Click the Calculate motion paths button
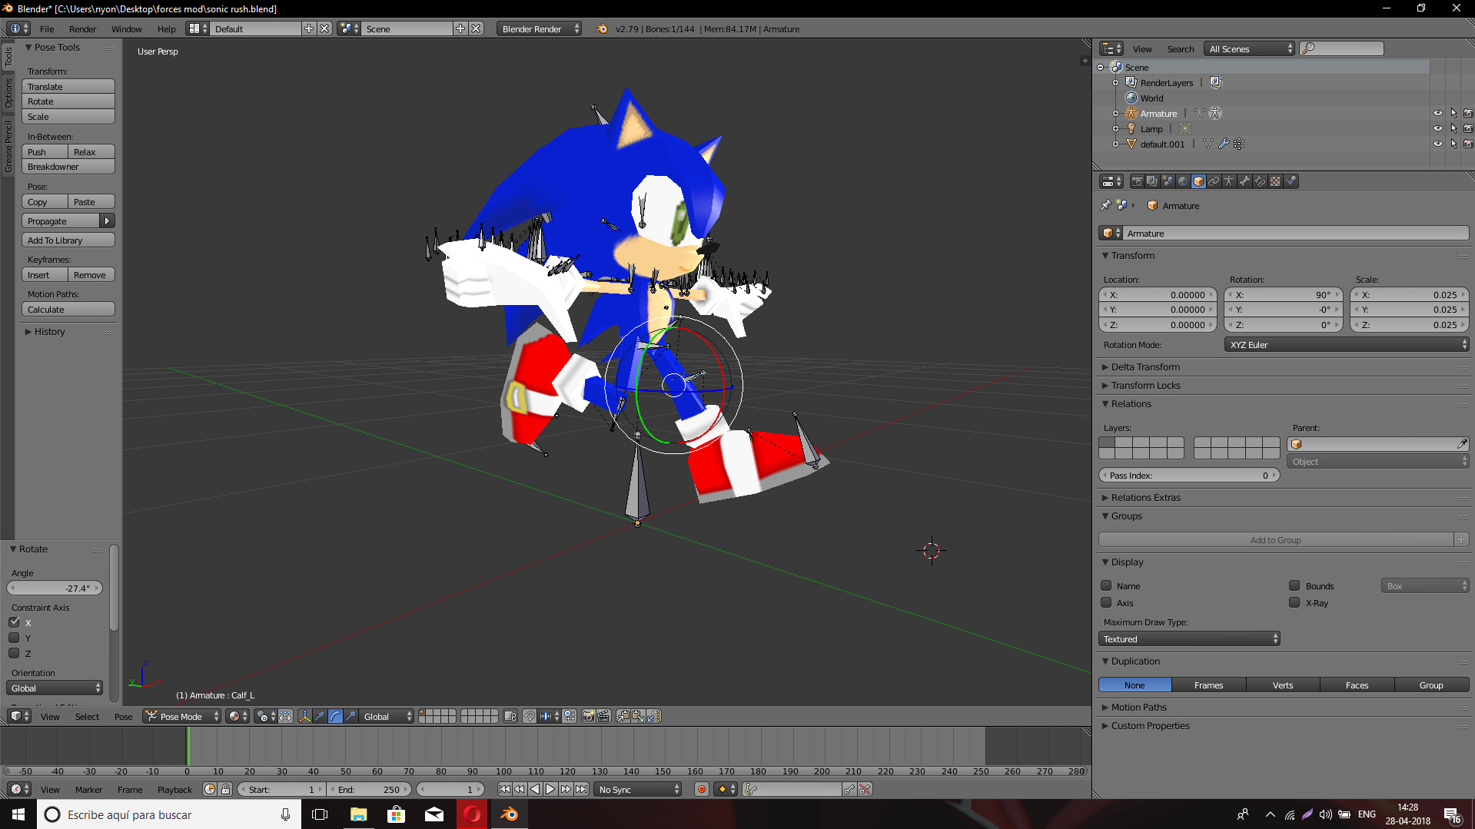 pos(68,310)
